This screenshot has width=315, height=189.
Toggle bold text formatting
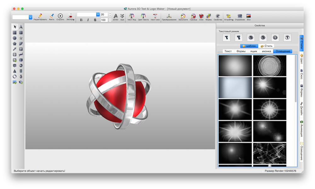(x=81, y=20)
